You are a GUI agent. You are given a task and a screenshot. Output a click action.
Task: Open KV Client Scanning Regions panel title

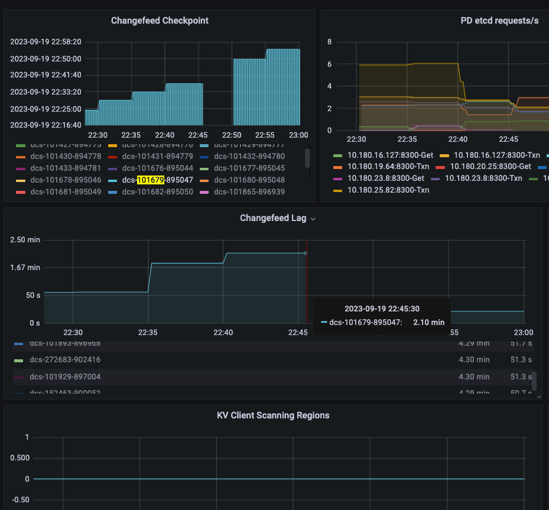pyautogui.click(x=273, y=415)
